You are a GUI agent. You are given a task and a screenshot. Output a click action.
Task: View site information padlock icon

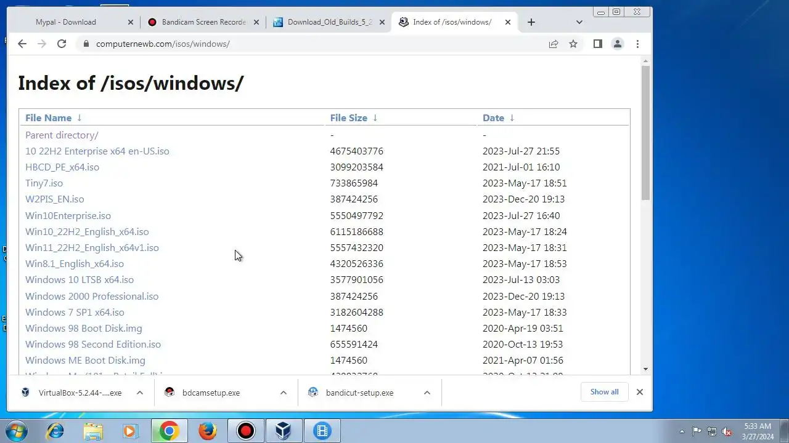(86, 44)
